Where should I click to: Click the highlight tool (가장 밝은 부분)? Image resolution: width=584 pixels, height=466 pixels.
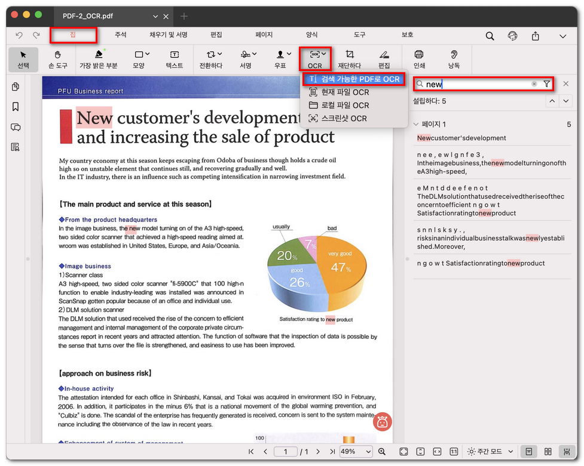pyautogui.click(x=98, y=59)
